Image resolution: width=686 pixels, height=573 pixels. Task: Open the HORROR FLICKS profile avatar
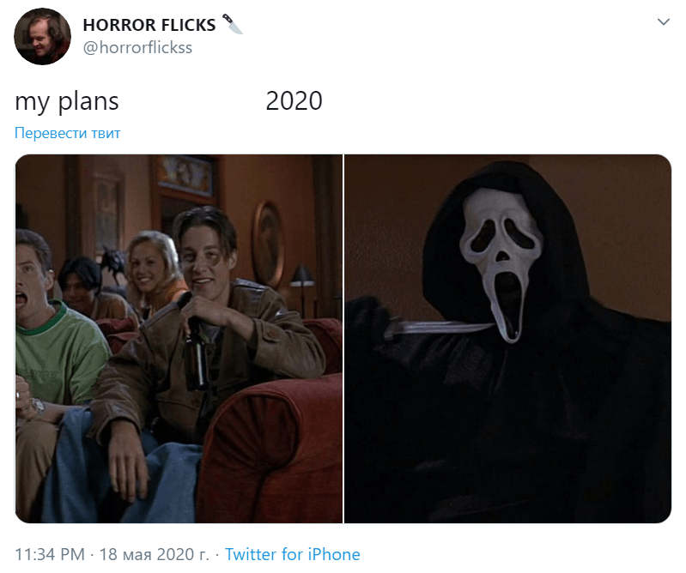point(42,36)
